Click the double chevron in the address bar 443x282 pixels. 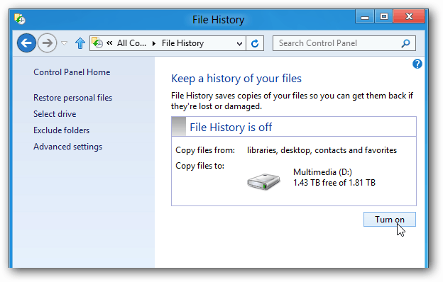click(109, 43)
